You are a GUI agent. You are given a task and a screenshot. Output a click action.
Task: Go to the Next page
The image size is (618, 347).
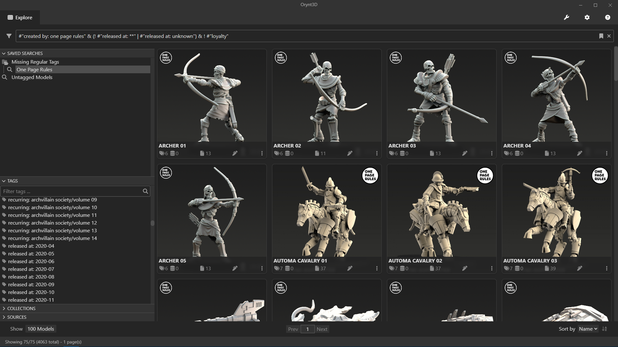click(x=322, y=329)
